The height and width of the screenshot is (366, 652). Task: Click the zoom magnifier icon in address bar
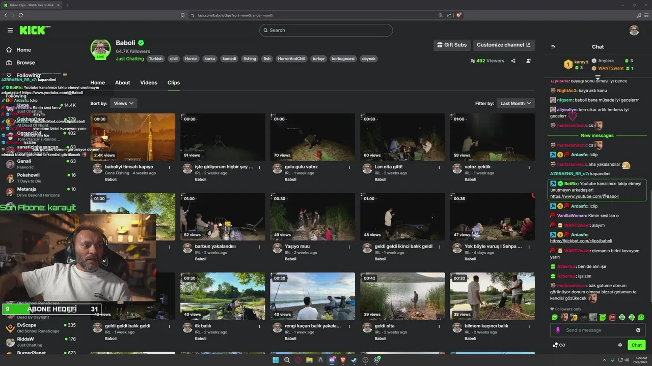coord(441,15)
